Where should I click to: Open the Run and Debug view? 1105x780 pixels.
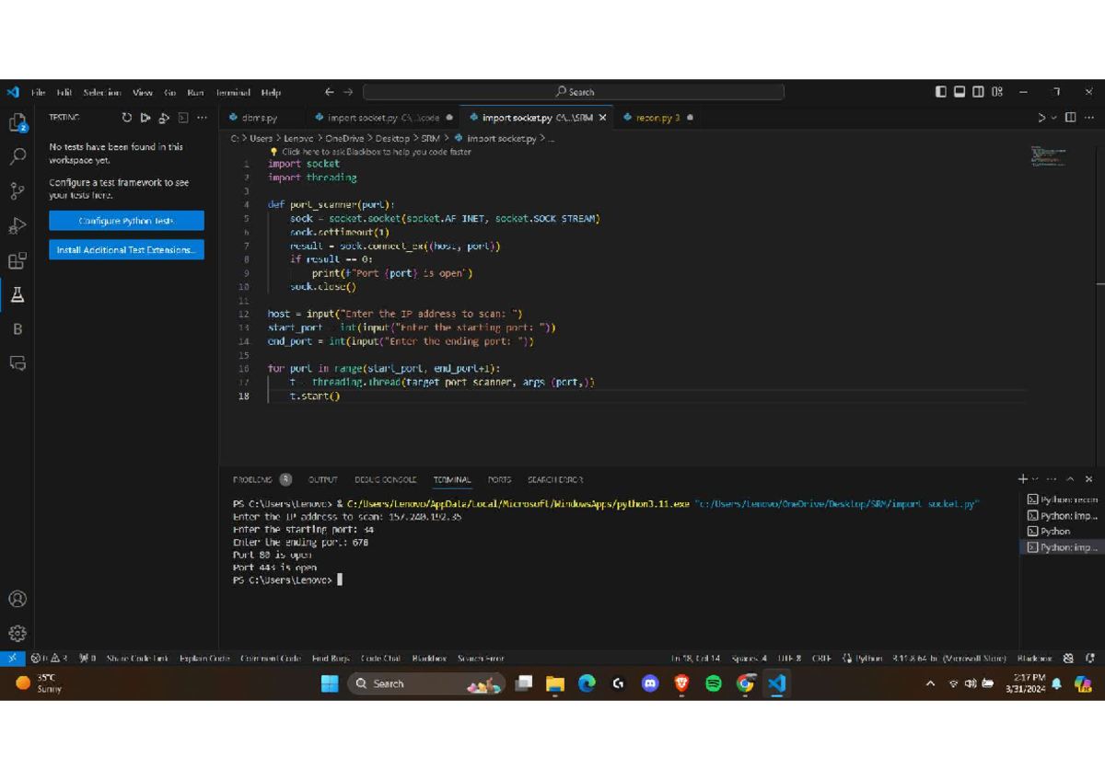click(x=16, y=225)
